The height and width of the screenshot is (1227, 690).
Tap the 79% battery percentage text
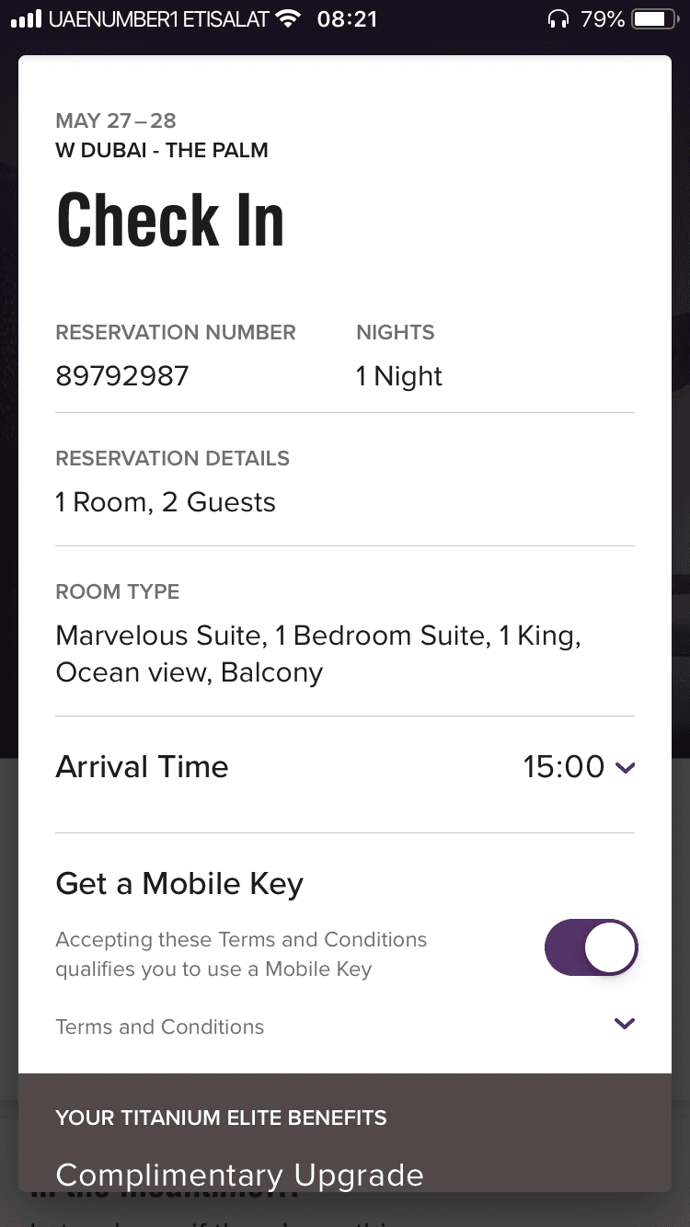pyautogui.click(x=603, y=19)
